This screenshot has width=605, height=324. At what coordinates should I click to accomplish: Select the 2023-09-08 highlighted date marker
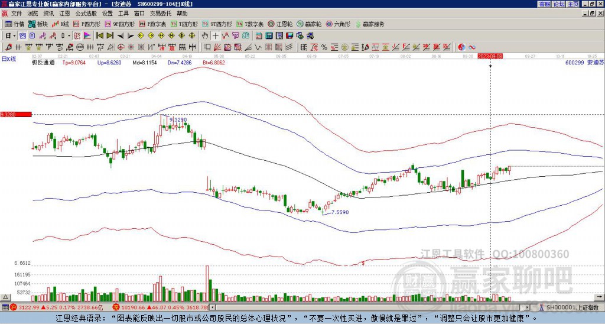tap(490, 56)
